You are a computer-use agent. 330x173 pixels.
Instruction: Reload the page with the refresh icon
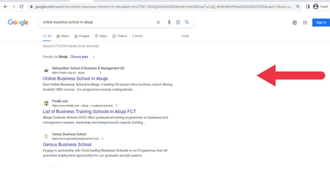21,7
